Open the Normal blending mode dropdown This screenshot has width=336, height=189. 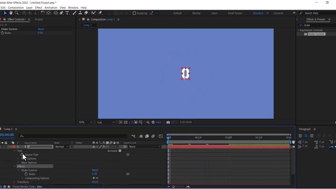point(61,147)
